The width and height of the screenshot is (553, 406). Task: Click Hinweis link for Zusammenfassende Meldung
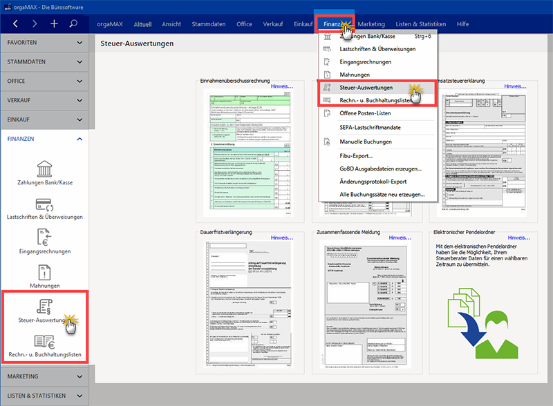pos(400,238)
